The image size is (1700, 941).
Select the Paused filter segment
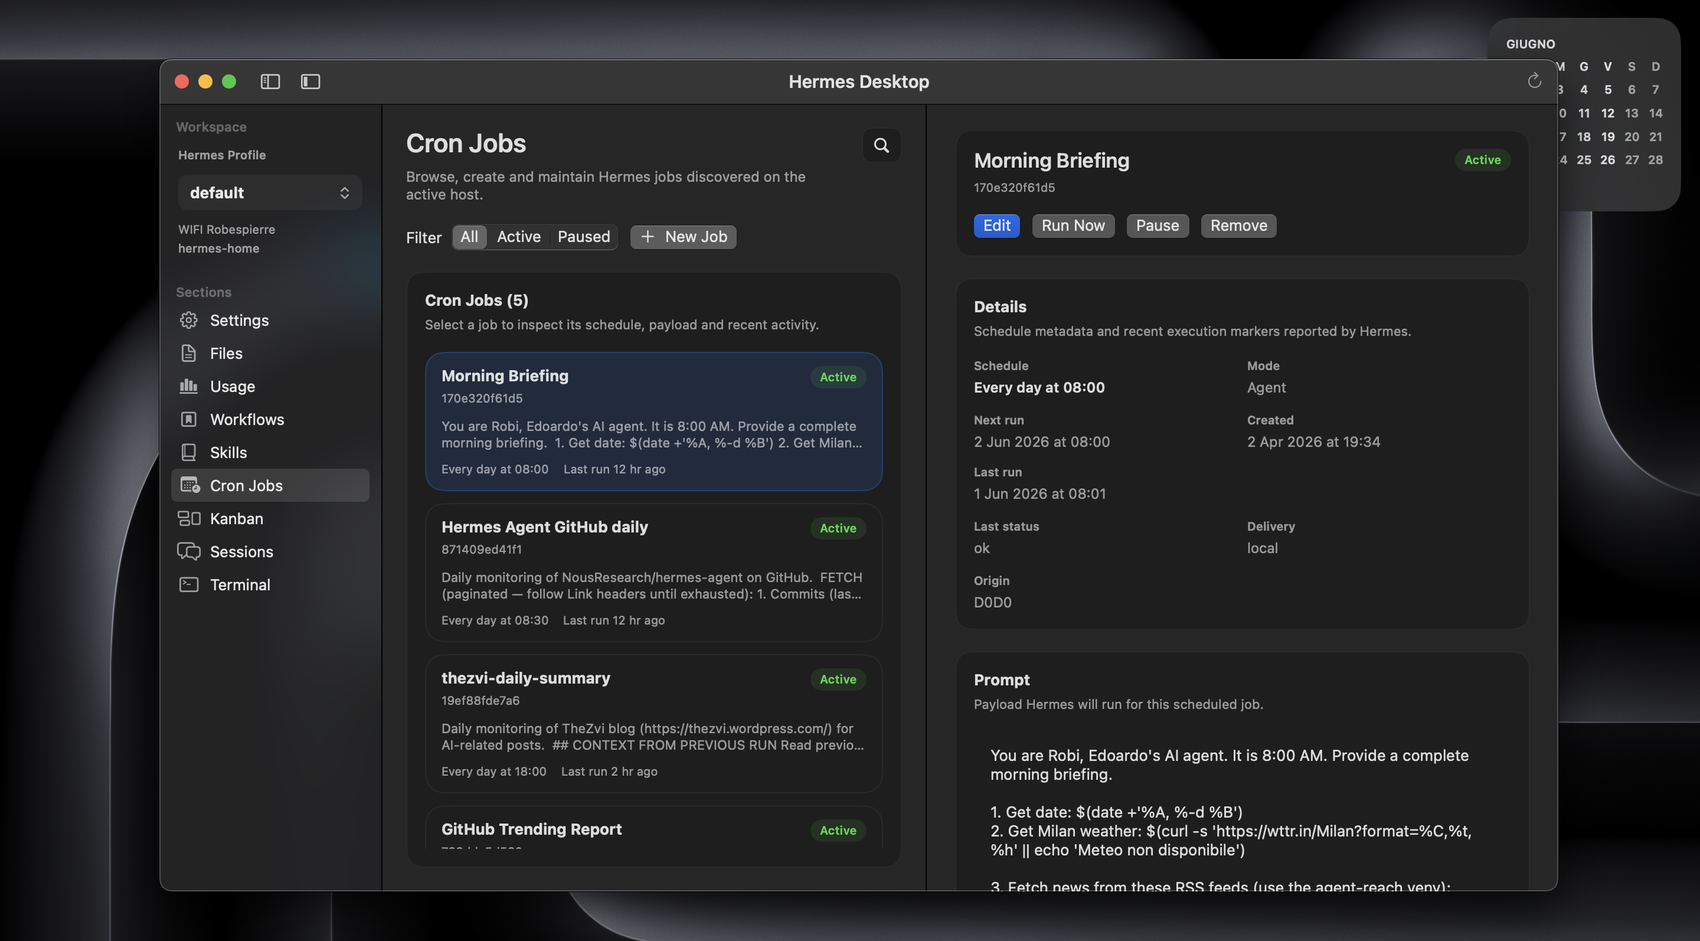click(x=584, y=236)
